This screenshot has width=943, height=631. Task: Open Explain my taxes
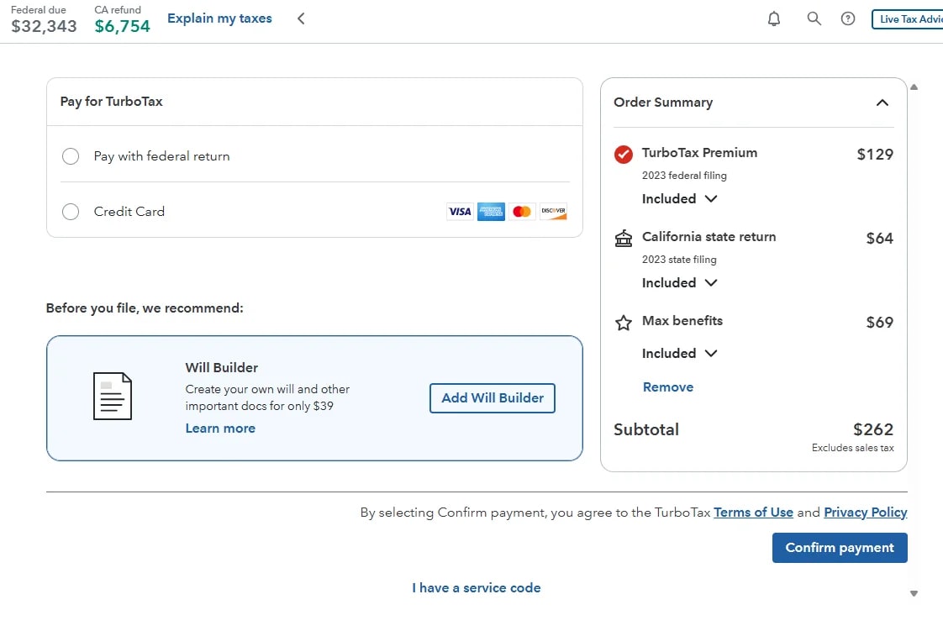point(219,18)
